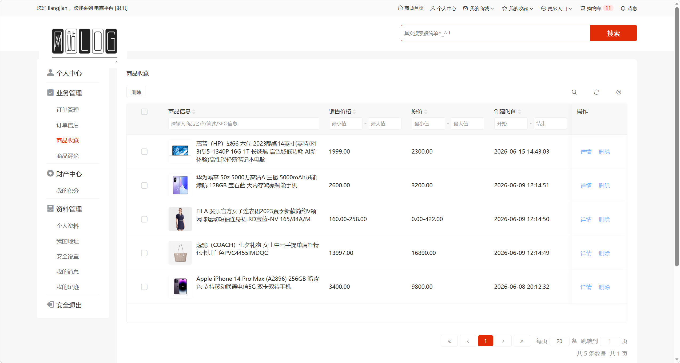Click the 每页 page size input
The width and height of the screenshot is (680, 363).
coord(559,341)
